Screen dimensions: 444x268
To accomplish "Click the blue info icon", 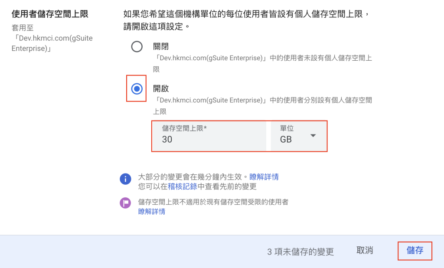I will click(x=125, y=179).
